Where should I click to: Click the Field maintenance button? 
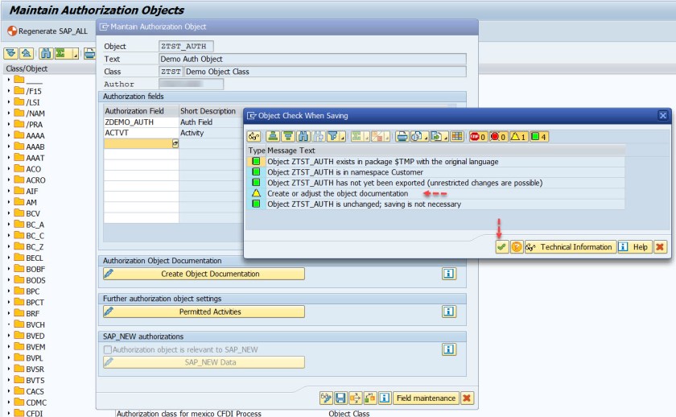(425, 398)
